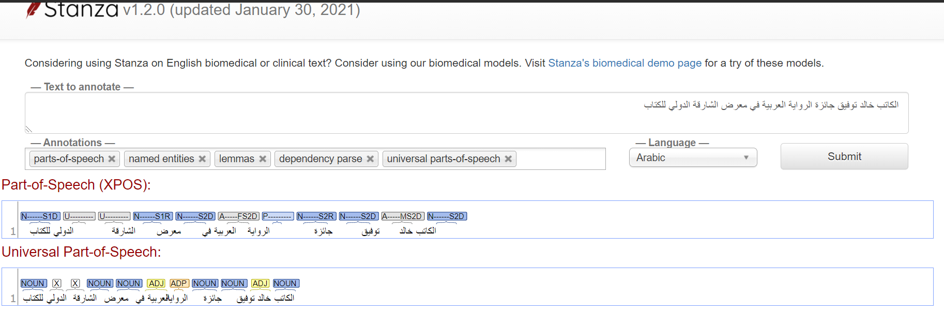The height and width of the screenshot is (313, 944).
Task: Select the A-----FS2D XPOS tag
Action: [238, 216]
